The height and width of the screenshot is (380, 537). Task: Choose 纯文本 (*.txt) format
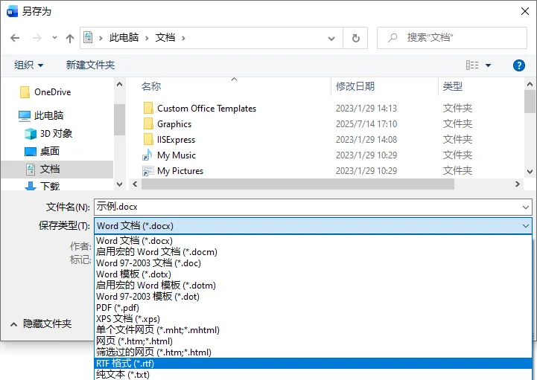click(313, 374)
